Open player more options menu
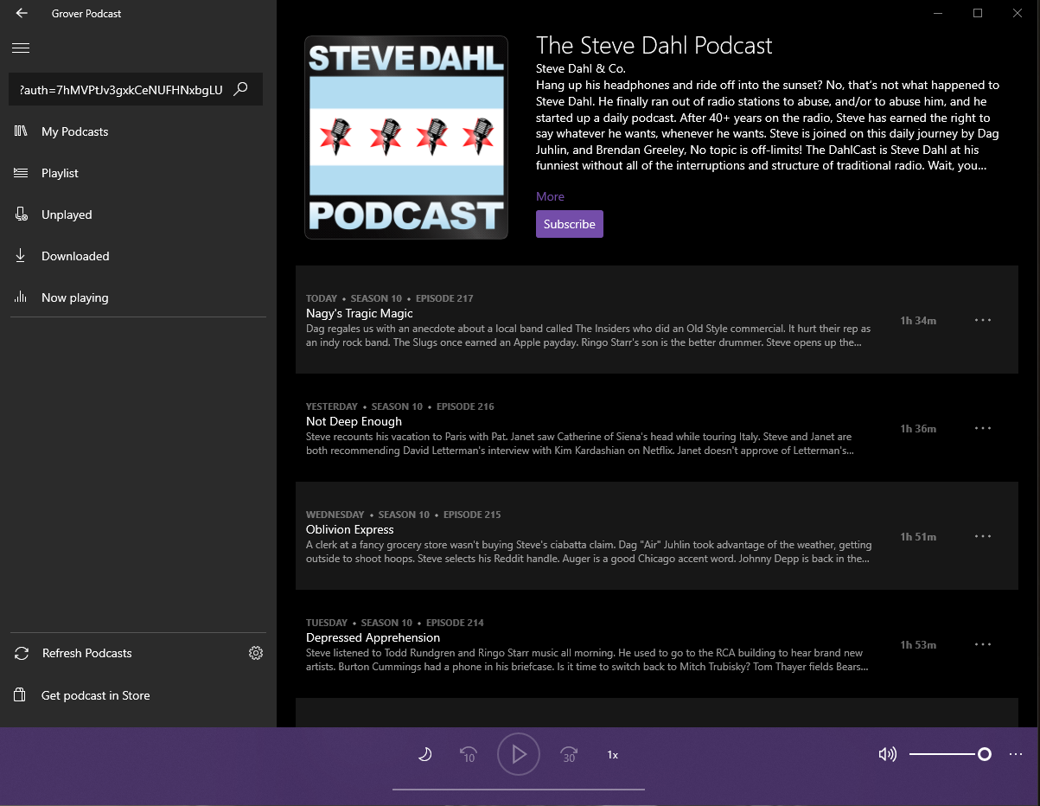The height and width of the screenshot is (806, 1040). (x=1016, y=754)
